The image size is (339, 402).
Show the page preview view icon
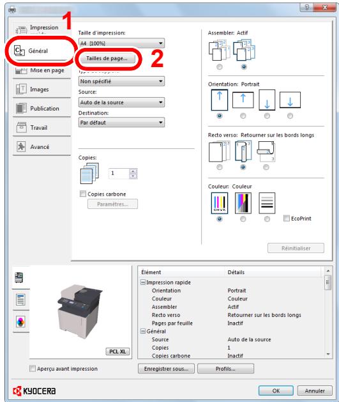(x=20, y=300)
